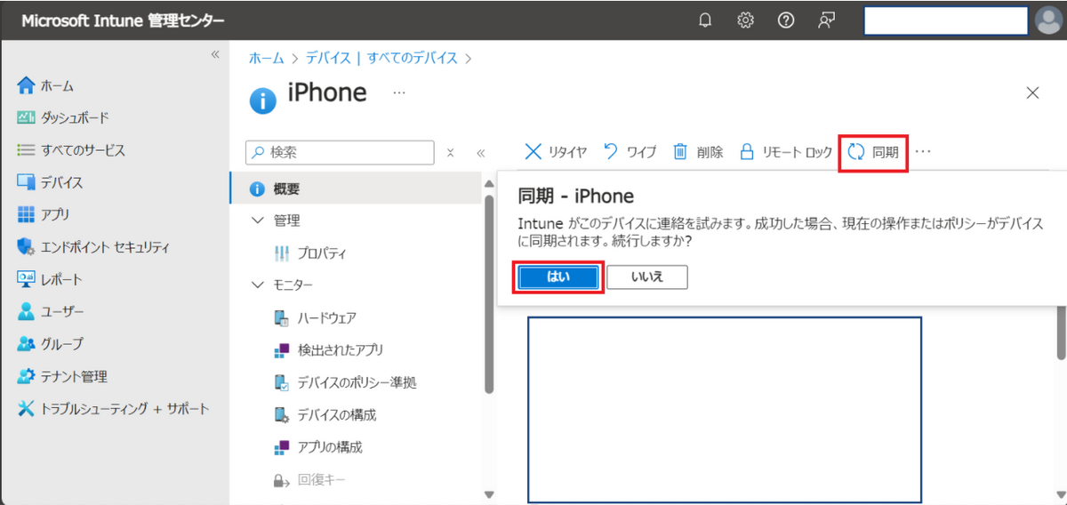1067x505 pixels.
Task: Click the 同期 sync action
Action: point(873,152)
